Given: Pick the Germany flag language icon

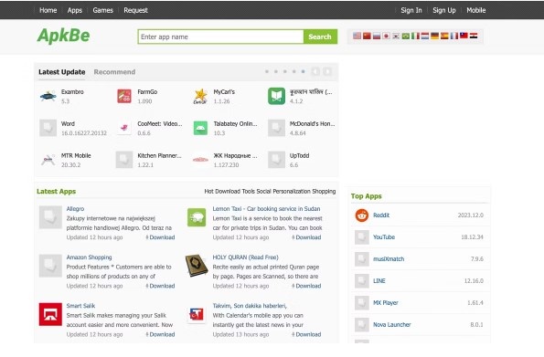Looking at the screenshot, I should [434, 36].
